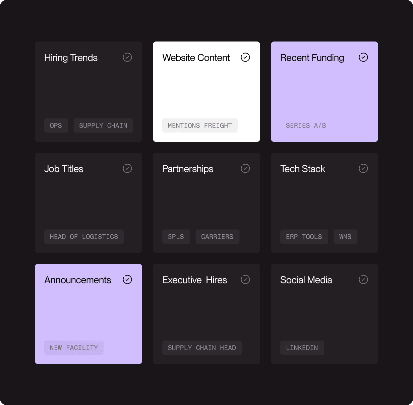Click the Announcements card title
The image size is (413, 405).
click(78, 280)
